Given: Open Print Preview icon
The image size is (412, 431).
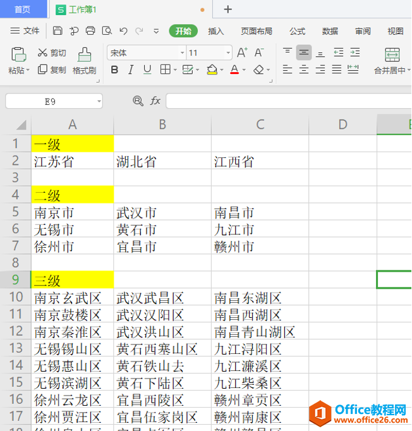Looking at the screenshot, I should point(107,31).
